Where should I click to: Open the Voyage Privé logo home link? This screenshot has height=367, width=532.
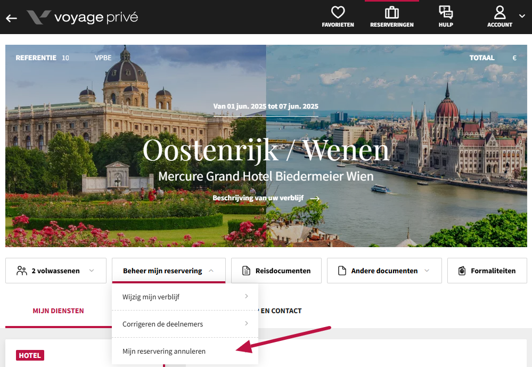[83, 18]
